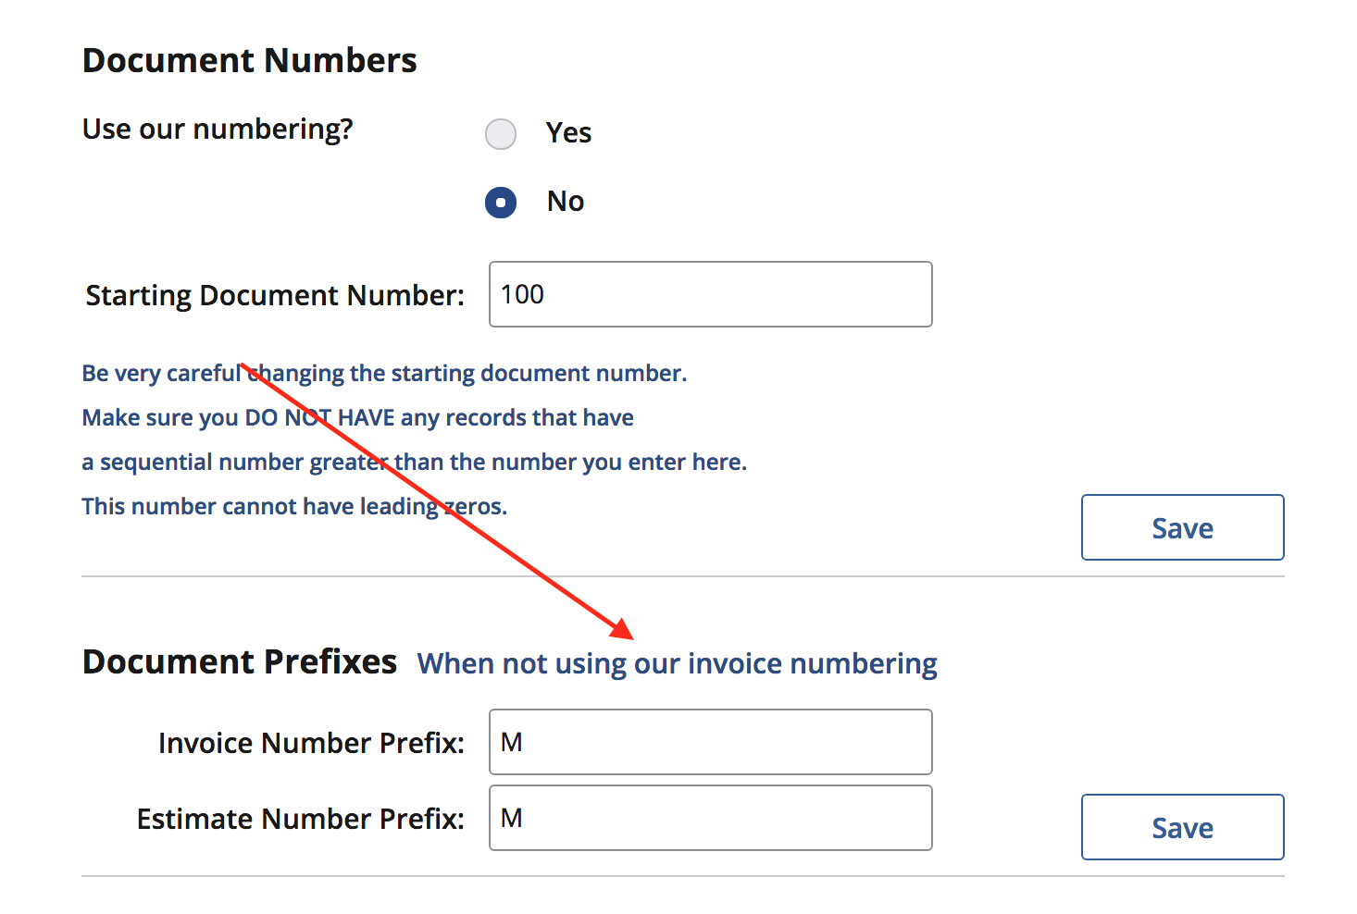Save the Document Numbers settings
This screenshot has height=914, width=1357.
1182,527
